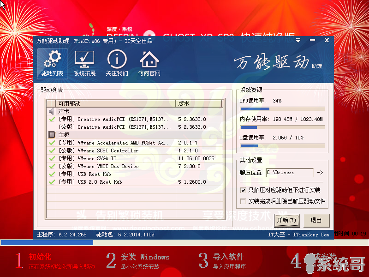Click version 5.1.2600.0 of USB 2.0 Root Hub
The width and height of the screenshot is (369, 277).
pyautogui.click(x=192, y=182)
